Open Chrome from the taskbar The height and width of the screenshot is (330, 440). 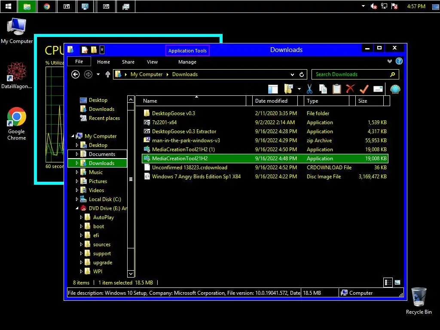(46, 6)
